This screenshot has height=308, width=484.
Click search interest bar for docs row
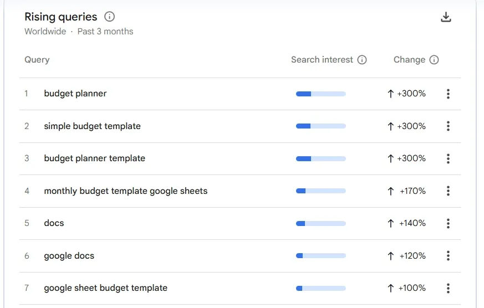point(320,223)
